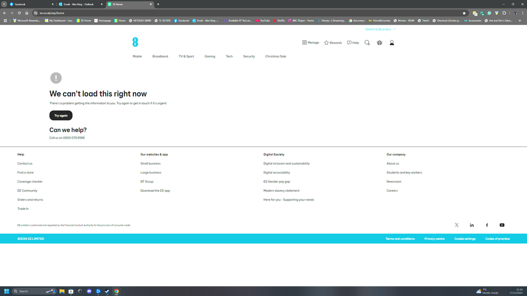Open the Rewards star link
This screenshot has width=527, height=296.
pyautogui.click(x=333, y=43)
